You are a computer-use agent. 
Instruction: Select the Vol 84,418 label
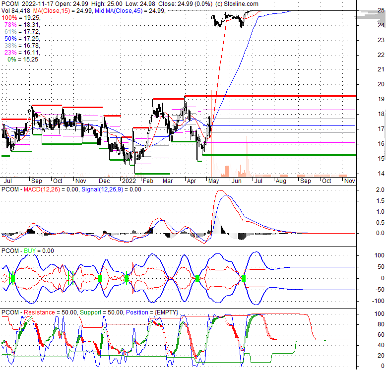[x=16, y=11]
